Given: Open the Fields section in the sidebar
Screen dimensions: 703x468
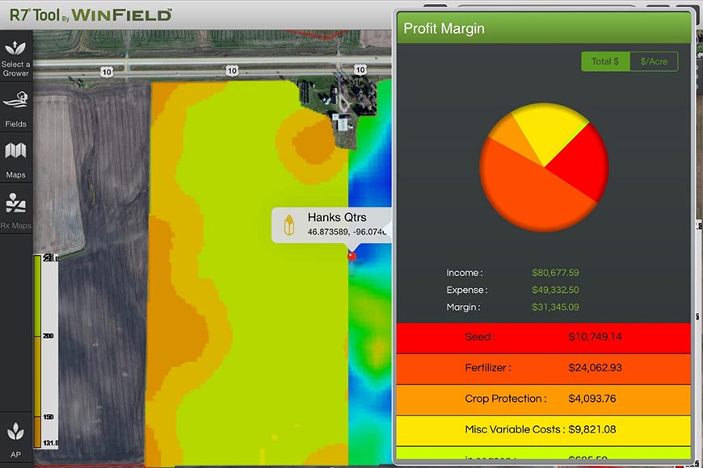Looking at the screenshot, I should coord(15,107).
